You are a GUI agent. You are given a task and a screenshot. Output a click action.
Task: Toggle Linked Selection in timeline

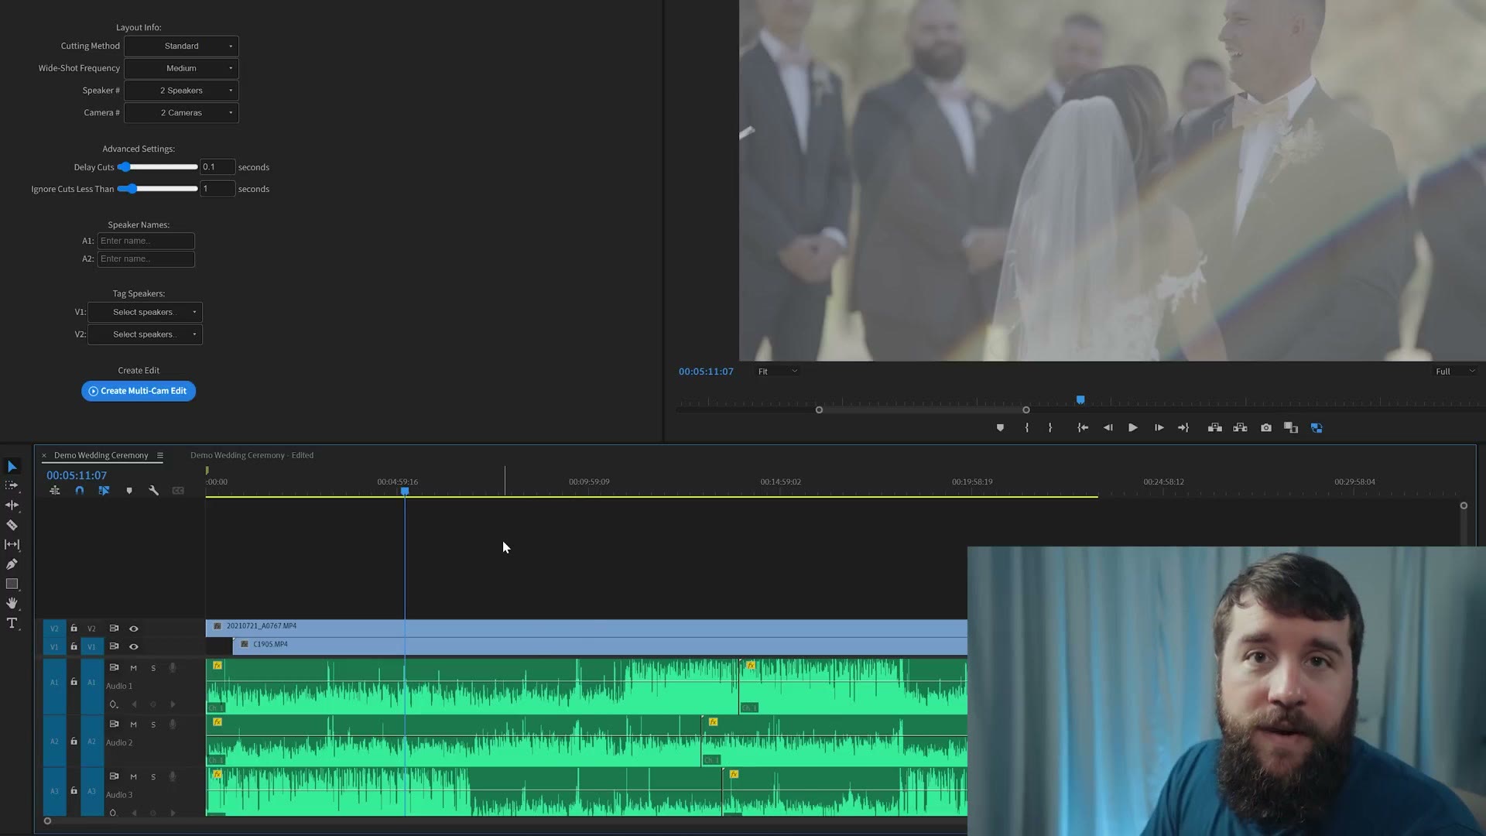104,490
